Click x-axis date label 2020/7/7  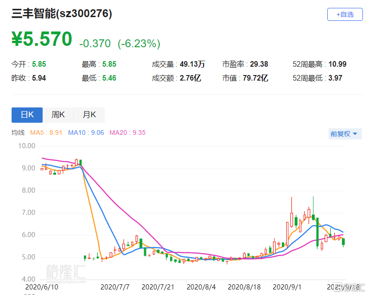tap(115, 287)
